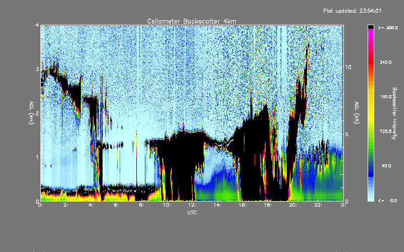
Task: Click the '4' tick on AGL (km) axis
Action: coord(37,25)
